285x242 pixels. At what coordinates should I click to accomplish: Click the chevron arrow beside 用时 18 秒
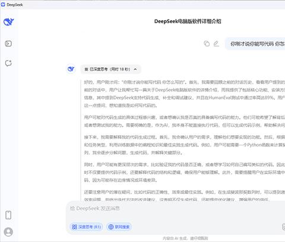135,69
